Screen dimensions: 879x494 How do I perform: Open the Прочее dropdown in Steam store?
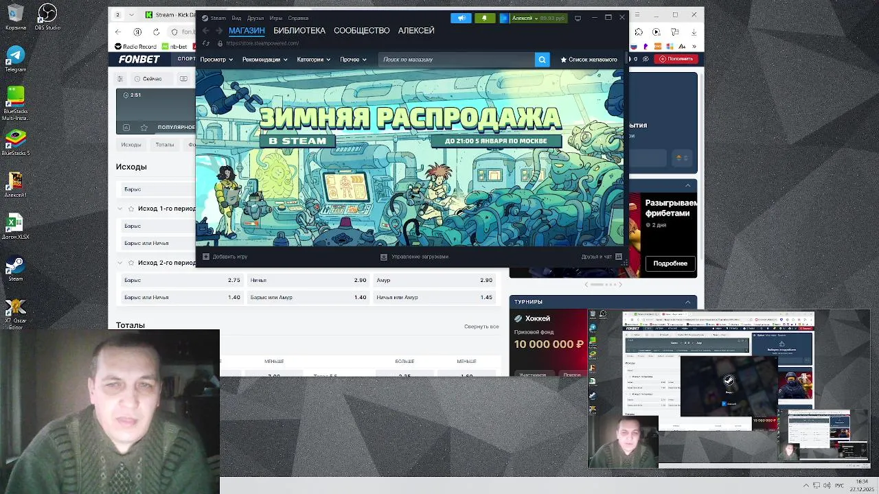click(x=353, y=60)
